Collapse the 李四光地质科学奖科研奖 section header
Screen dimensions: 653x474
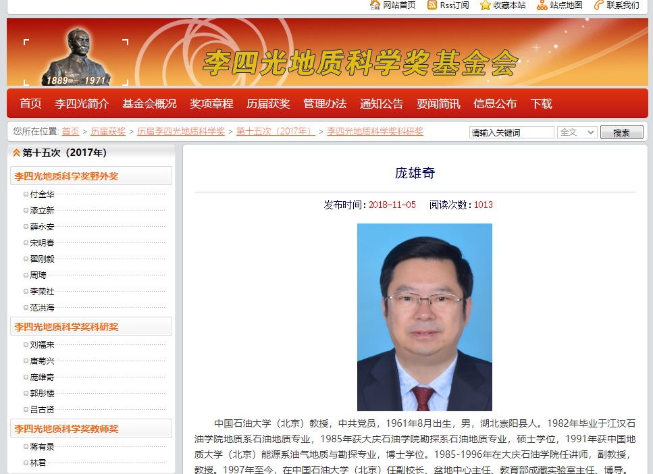coord(91,327)
